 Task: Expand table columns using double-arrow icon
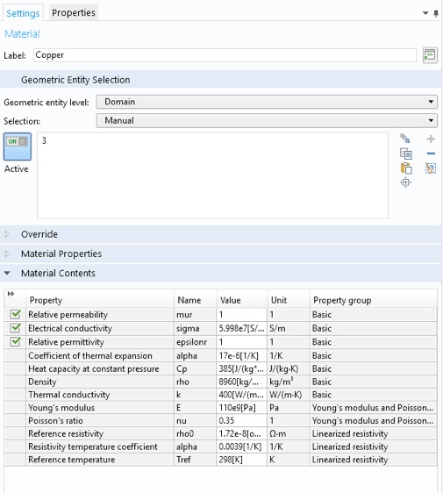pos(11,294)
